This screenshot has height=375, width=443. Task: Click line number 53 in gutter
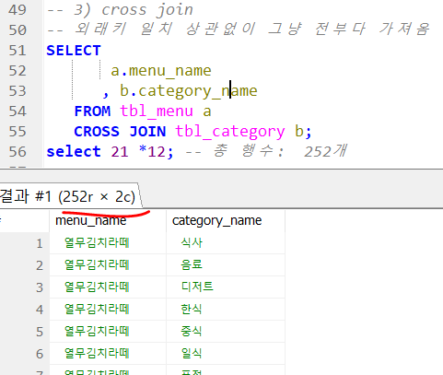17,91
